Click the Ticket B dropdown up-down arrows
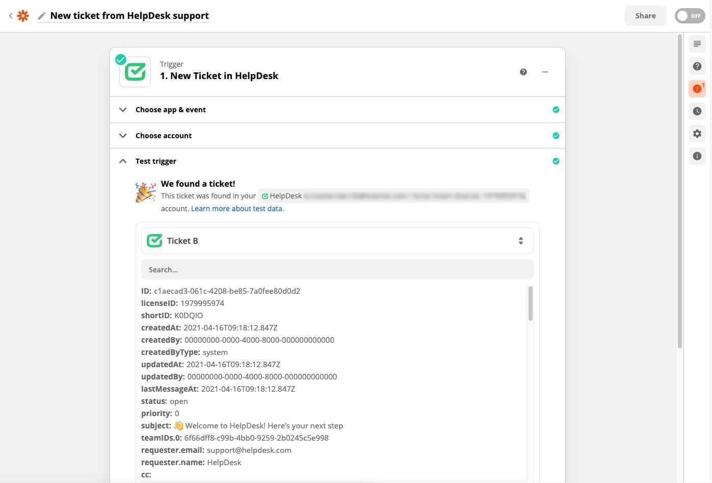Screen dimensions: 712x483 [520, 241]
